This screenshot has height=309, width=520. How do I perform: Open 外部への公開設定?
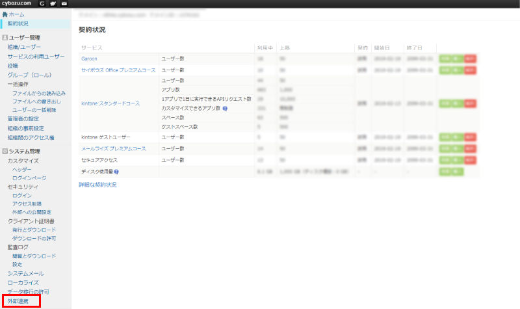[32, 212]
